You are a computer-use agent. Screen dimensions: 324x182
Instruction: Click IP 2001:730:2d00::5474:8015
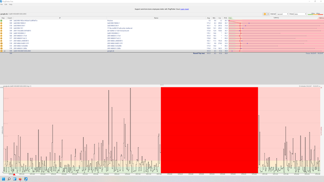tap(22, 31)
